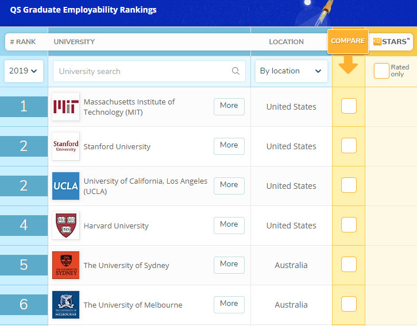Click More button for University of Melbourne

click(229, 304)
